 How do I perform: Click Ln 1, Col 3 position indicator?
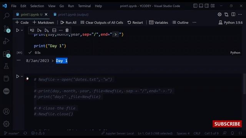[x=155, y=133]
